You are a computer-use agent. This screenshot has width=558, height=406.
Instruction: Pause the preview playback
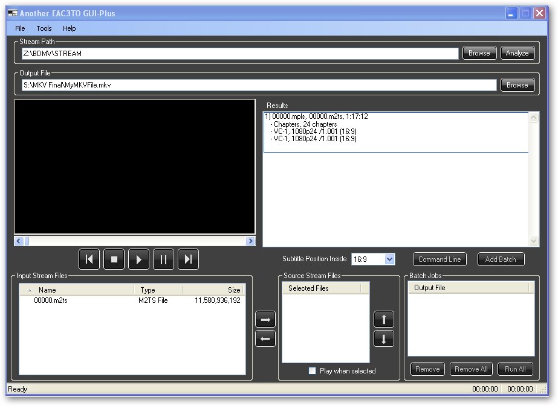[x=163, y=259]
